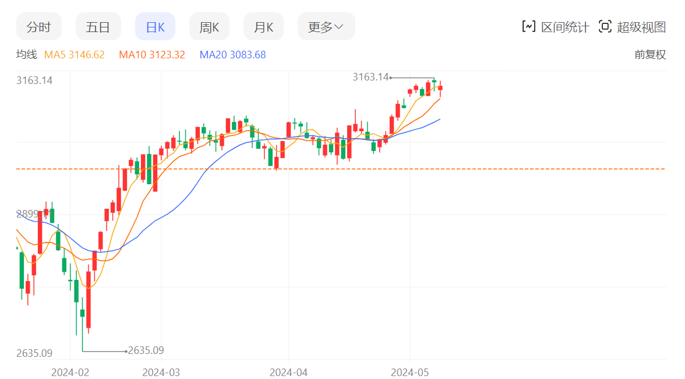Viewport: 685px width, 379px height.
Task: Click the 超级视图 super view icon
Action: tap(605, 27)
